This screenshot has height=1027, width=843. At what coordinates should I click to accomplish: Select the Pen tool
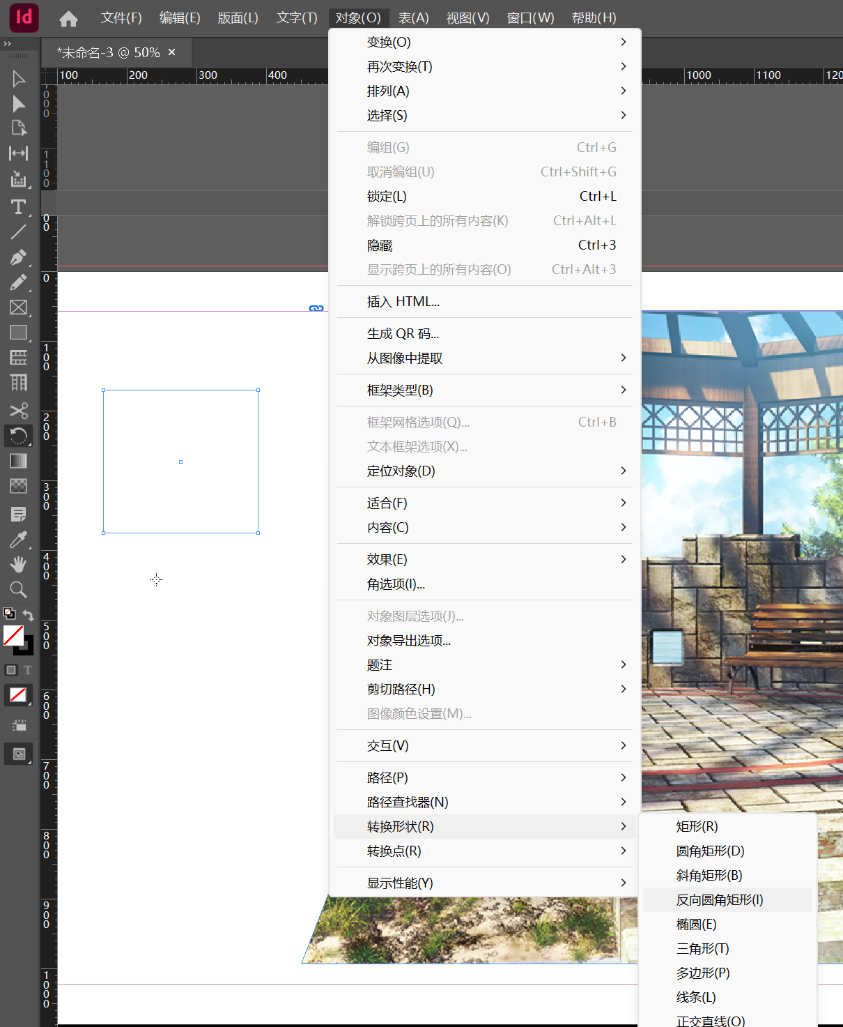[x=18, y=257]
